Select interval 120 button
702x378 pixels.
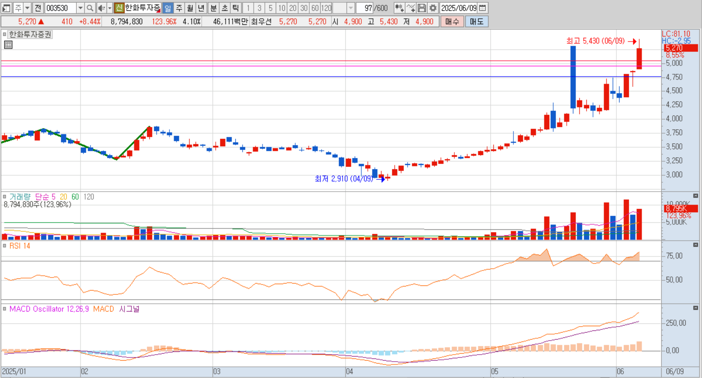[327, 8]
